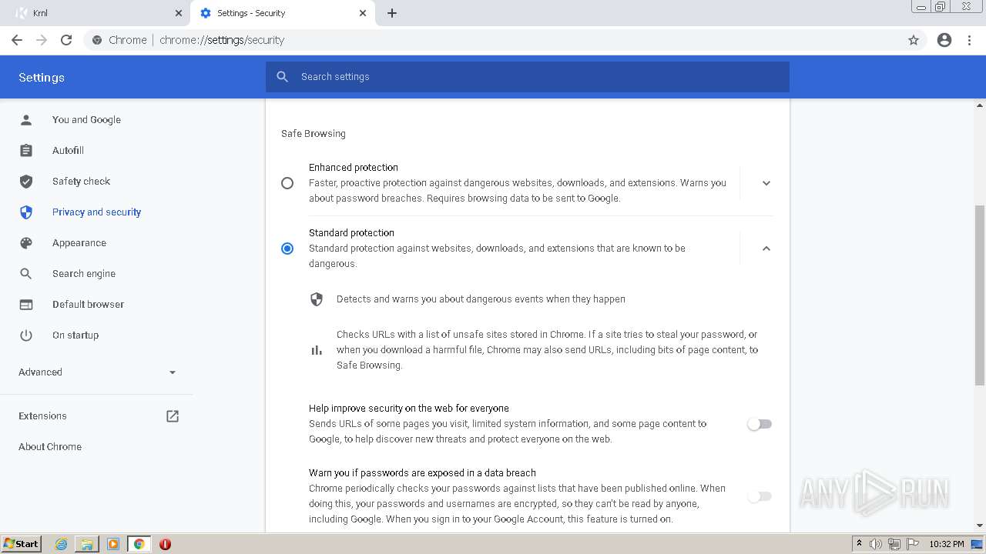
Task: Click the Autofill clipboard icon
Action: coord(26,151)
